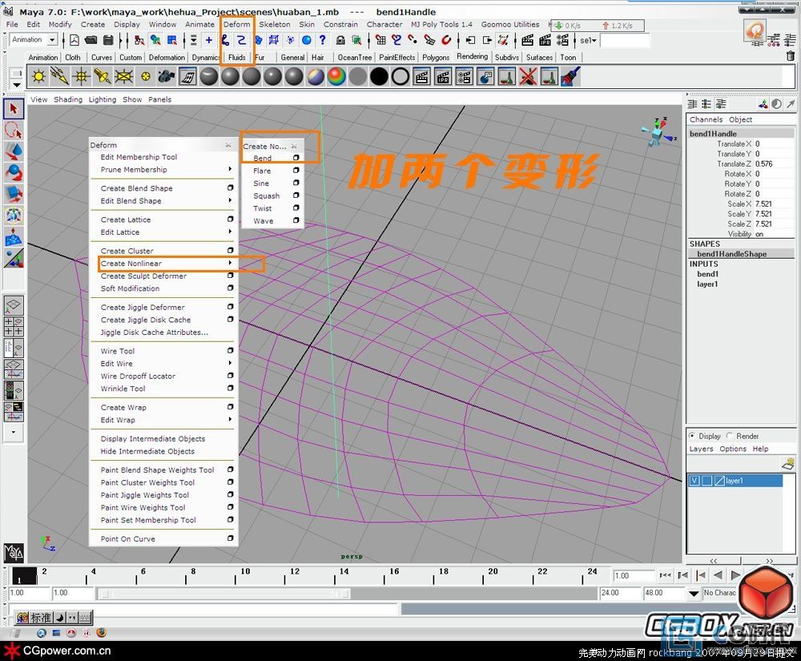This screenshot has height=661, width=801.
Task: Choose Create Jiggle Deformer menu entry
Action: click(x=143, y=307)
